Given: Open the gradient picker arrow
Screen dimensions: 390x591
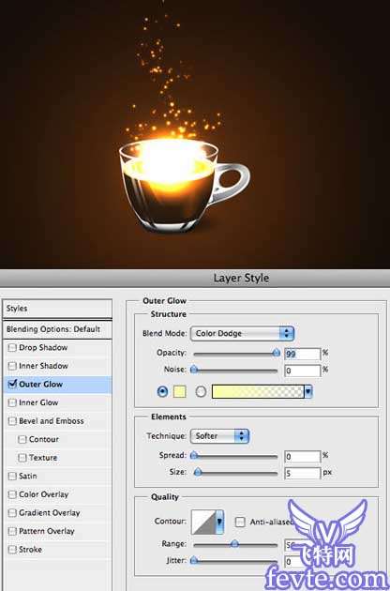Looking at the screenshot, I should (x=308, y=391).
